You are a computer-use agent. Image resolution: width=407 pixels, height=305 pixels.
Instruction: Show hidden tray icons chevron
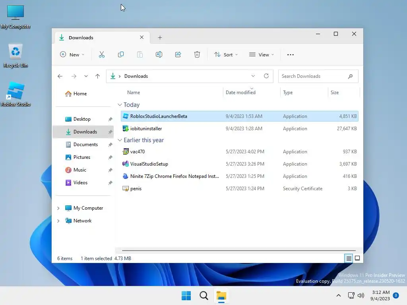339,295
